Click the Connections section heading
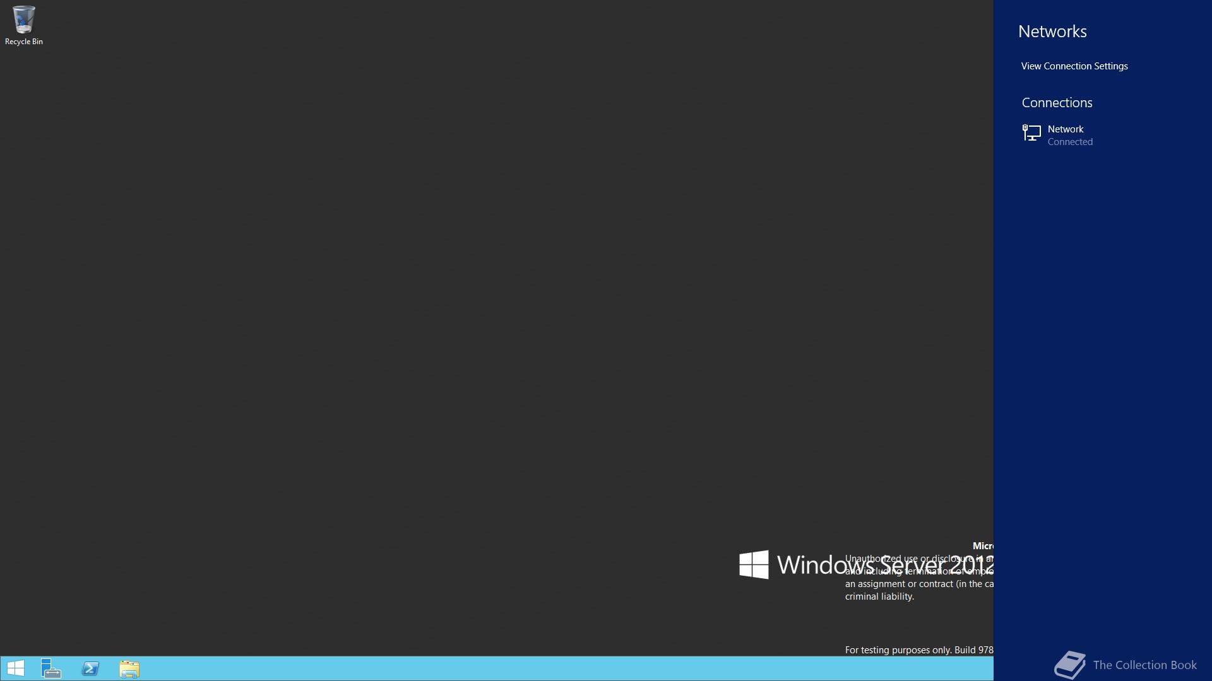The width and height of the screenshot is (1212, 681). (1057, 103)
